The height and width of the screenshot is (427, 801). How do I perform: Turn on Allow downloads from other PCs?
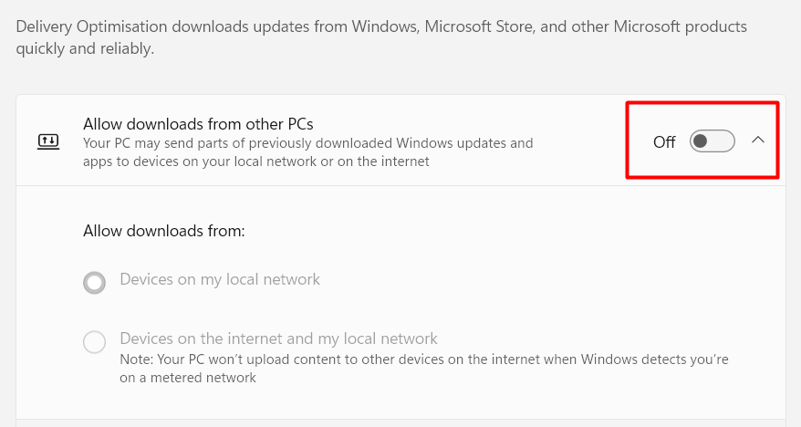712,141
